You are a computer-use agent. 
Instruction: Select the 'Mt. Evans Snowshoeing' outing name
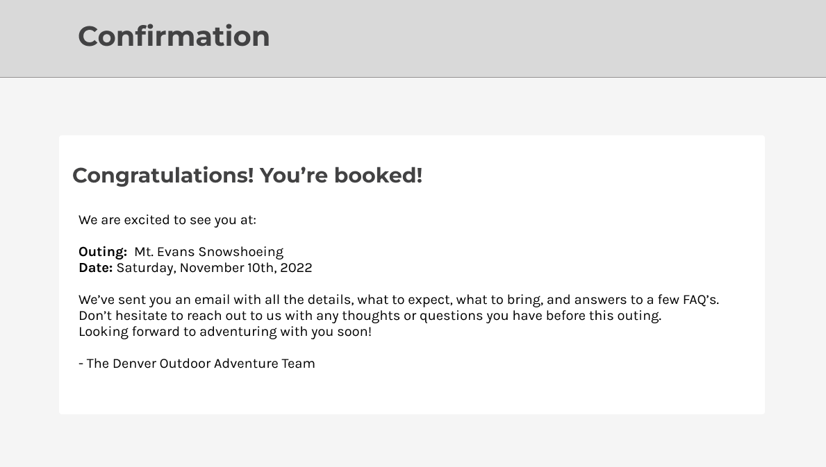coord(208,252)
